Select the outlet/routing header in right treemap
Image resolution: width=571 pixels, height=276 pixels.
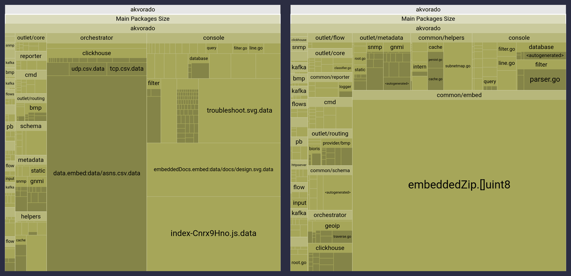tap(330, 134)
